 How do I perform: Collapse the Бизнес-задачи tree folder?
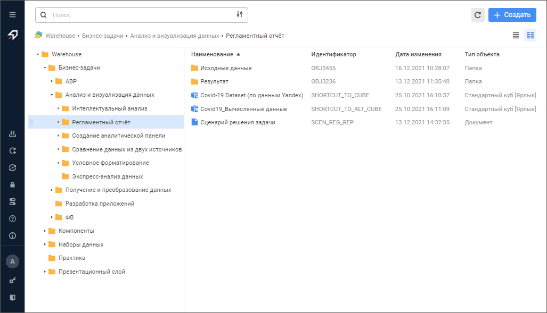pyautogui.click(x=45, y=68)
